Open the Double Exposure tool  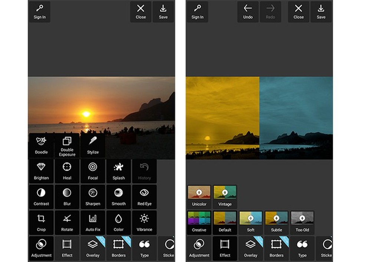(x=67, y=145)
